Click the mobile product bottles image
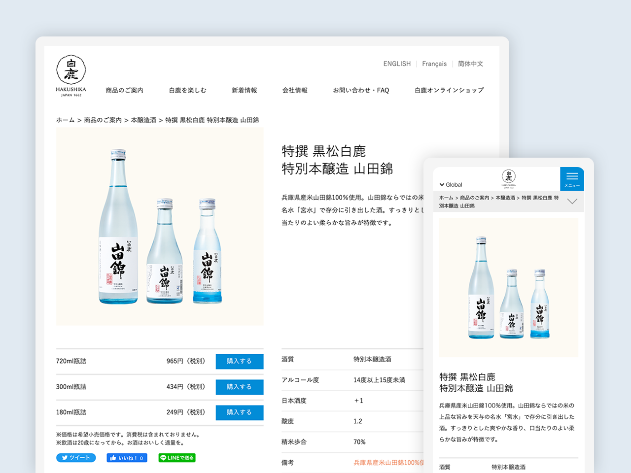Viewport: 631px width, 473px height. pos(508,288)
